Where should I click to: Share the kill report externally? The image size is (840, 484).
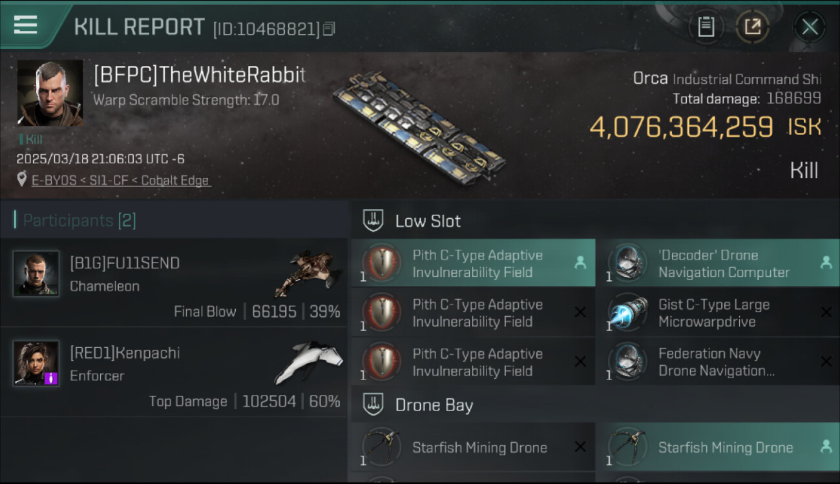753,27
